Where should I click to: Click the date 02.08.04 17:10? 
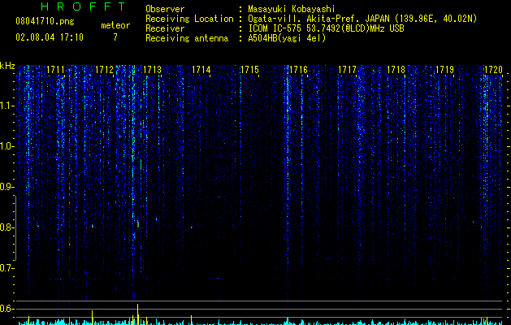coord(50,37)
